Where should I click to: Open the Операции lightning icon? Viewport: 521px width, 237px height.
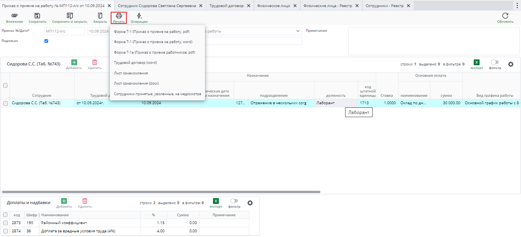[x=139, y=16]
